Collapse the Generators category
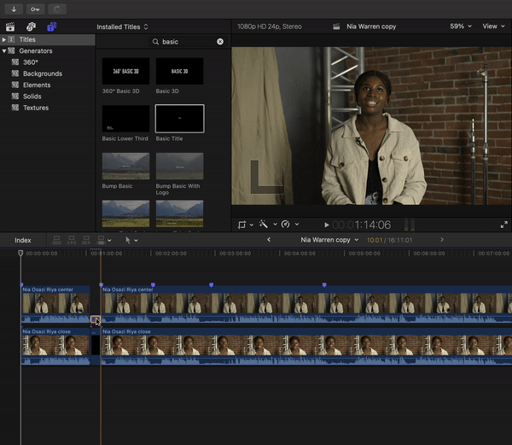Screen dimensions: 512x445 (5, 51)
